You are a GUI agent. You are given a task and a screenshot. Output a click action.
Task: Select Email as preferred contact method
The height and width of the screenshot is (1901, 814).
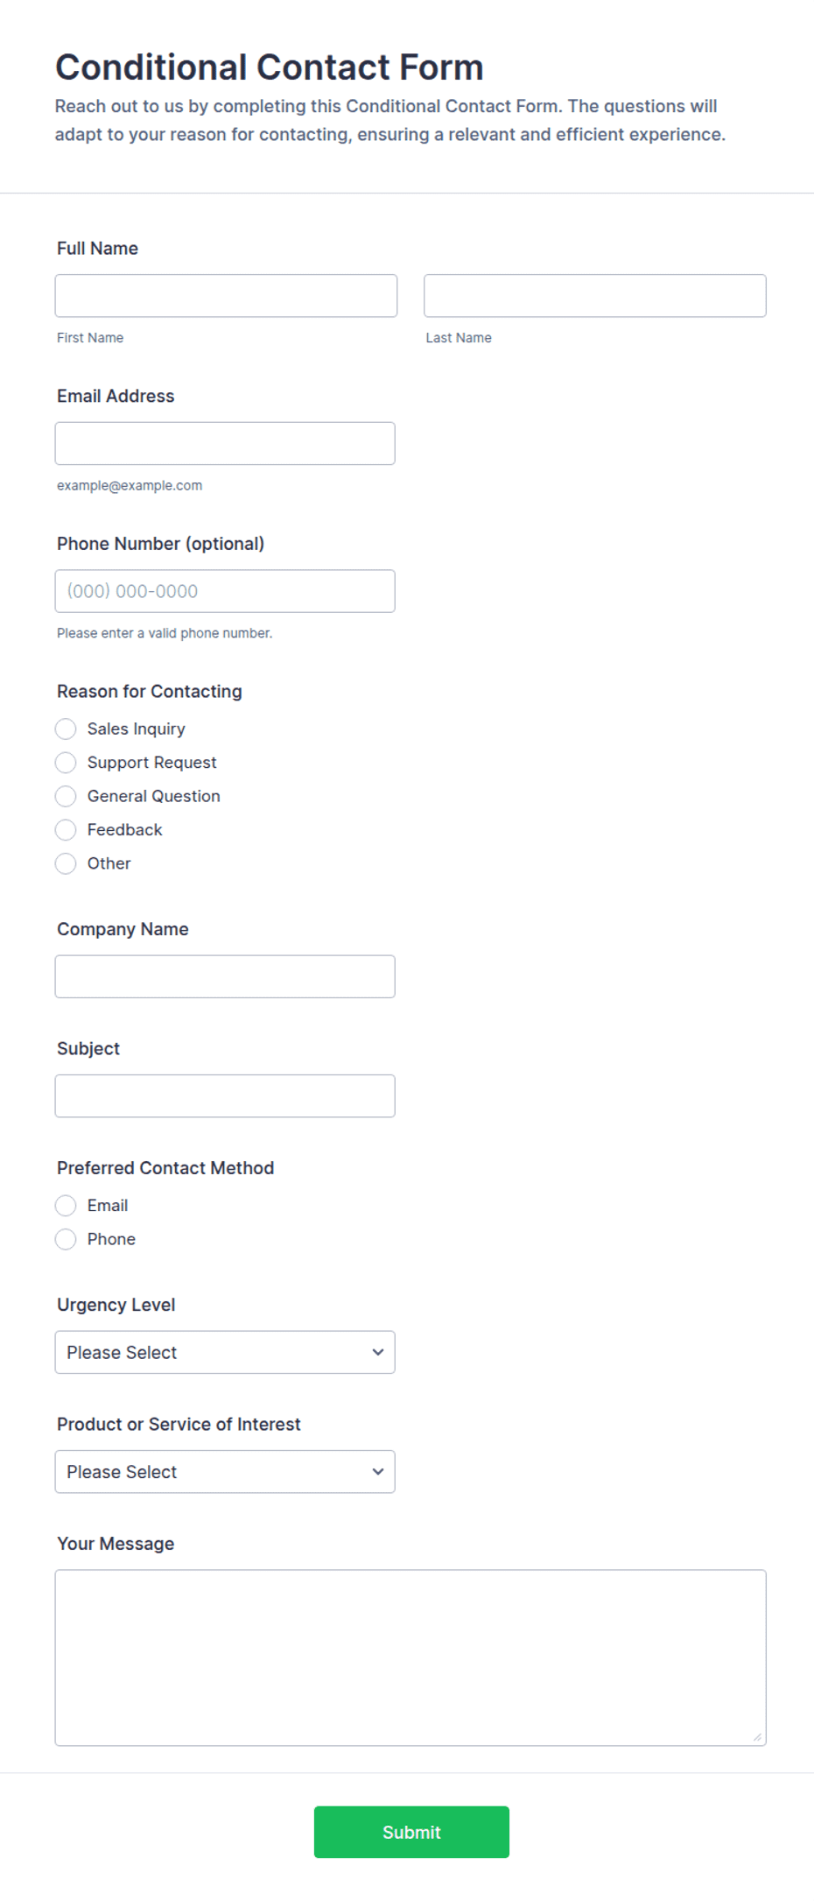(66, 1206)
